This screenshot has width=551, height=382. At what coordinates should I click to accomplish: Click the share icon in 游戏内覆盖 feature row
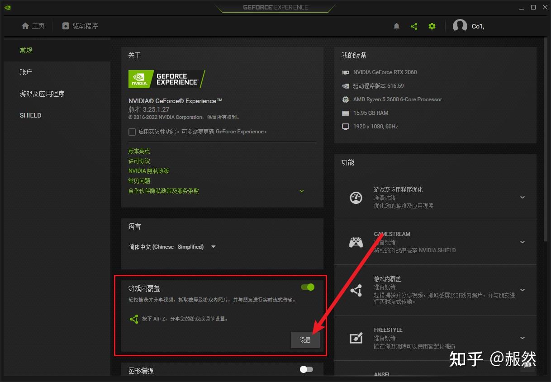coord(356,290)
